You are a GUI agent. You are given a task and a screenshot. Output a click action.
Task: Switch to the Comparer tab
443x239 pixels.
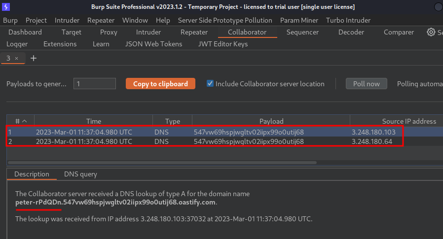(399, 32)
